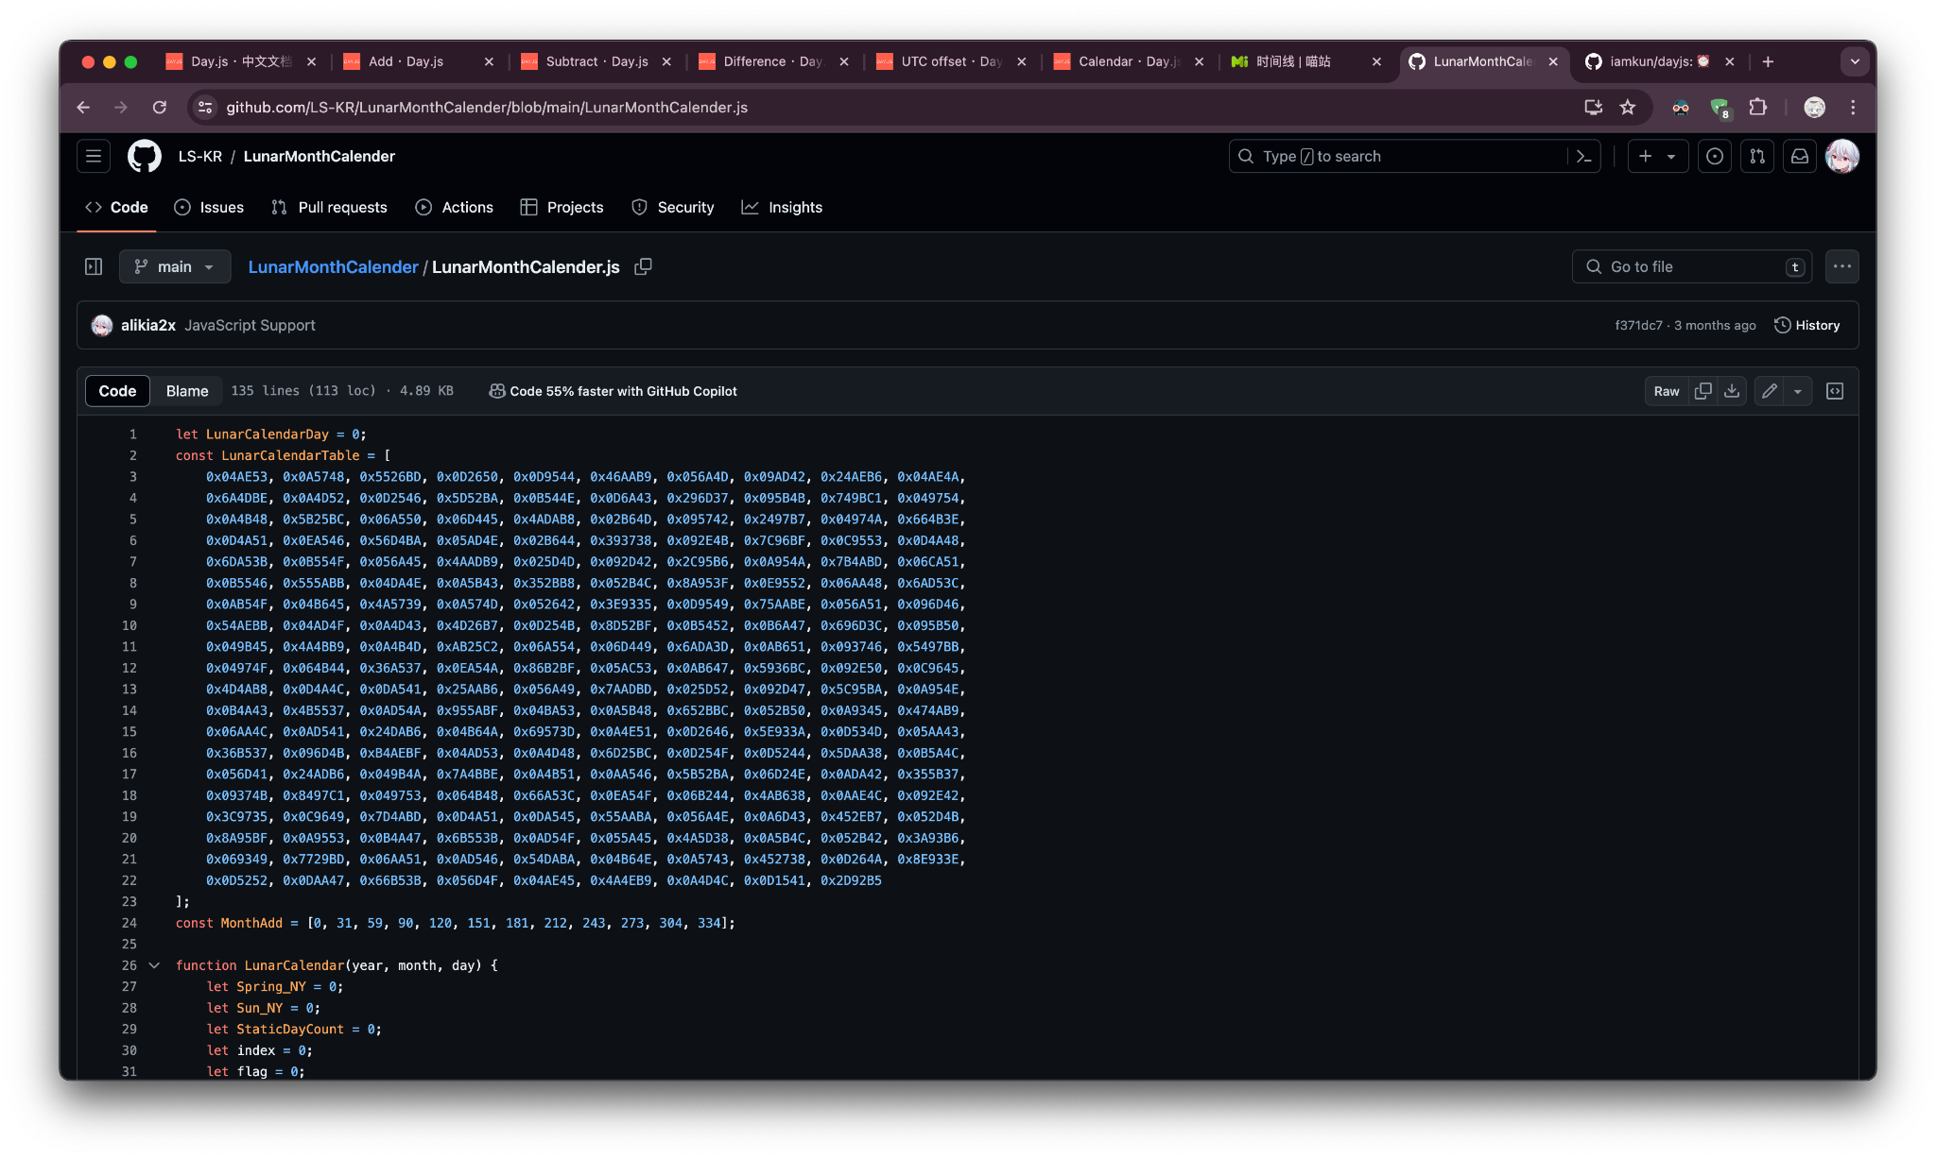Open notifications inbox icon

(x=1800, y=156)
